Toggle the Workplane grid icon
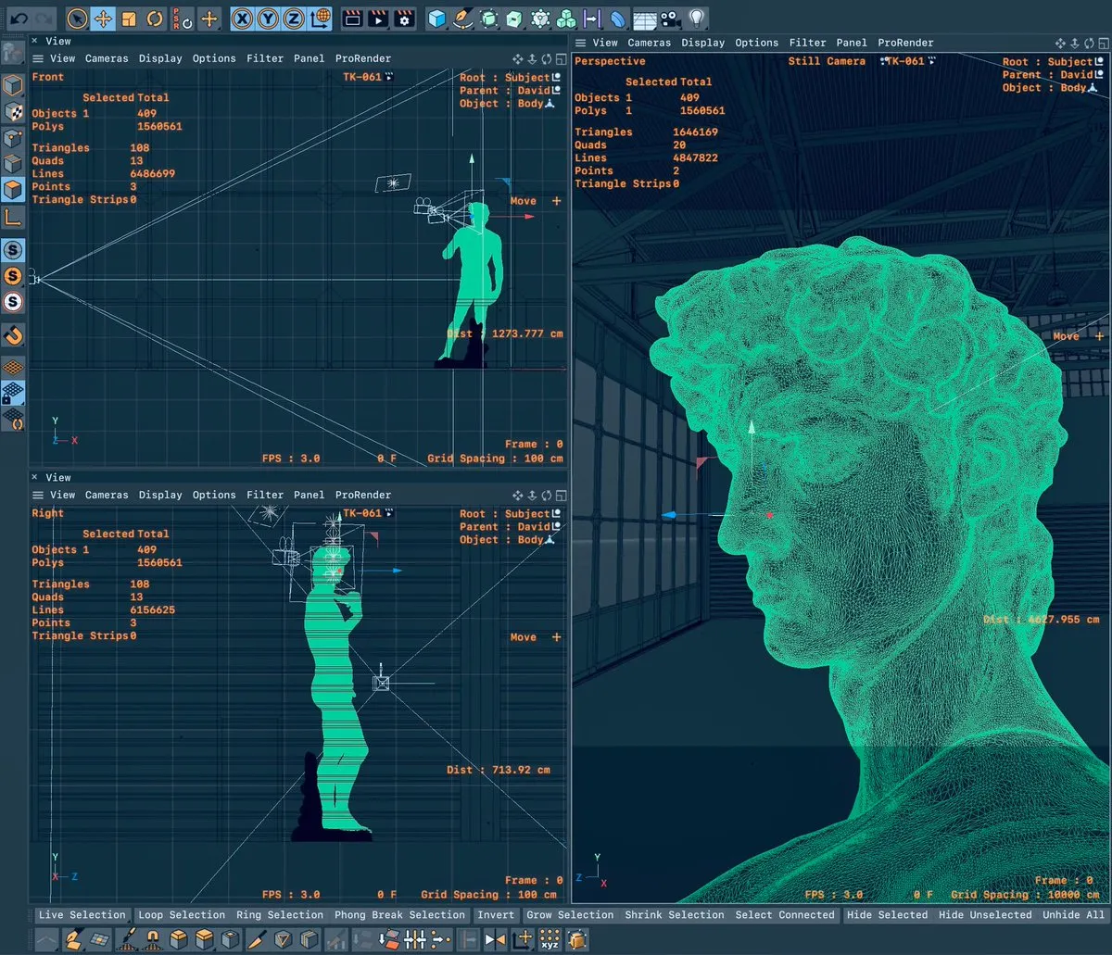 pos(13,367)
